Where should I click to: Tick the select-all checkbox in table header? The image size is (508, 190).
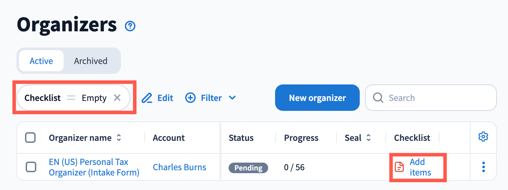pyautogui.click(x=30, y=138)
